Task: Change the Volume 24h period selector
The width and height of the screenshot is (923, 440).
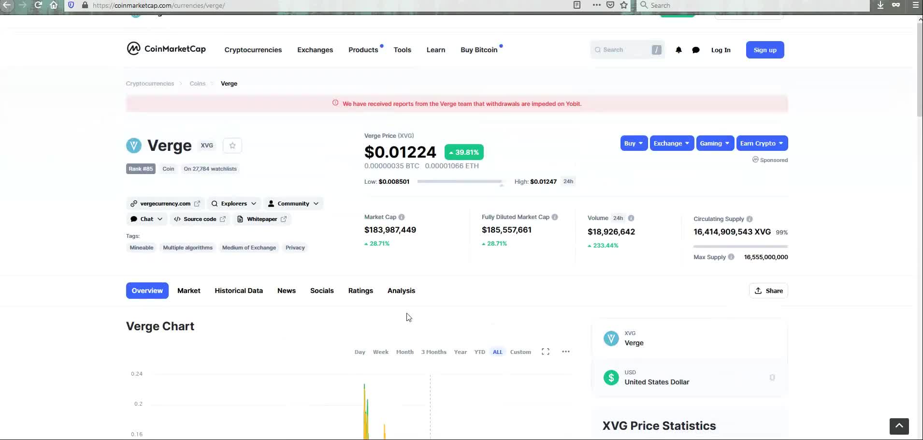Action: point(618,218)
